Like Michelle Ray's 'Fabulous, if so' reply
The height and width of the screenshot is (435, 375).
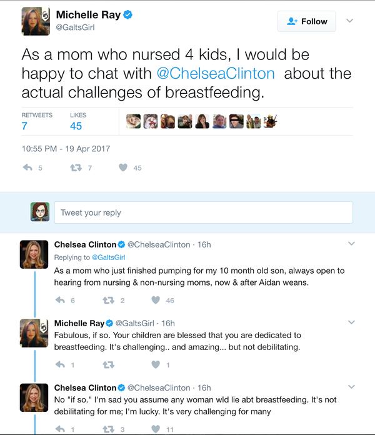[x=155, y=364]
